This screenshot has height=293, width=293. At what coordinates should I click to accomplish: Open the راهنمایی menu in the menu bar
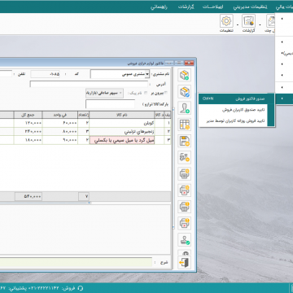pyautogui.click(x=159, y=7)
